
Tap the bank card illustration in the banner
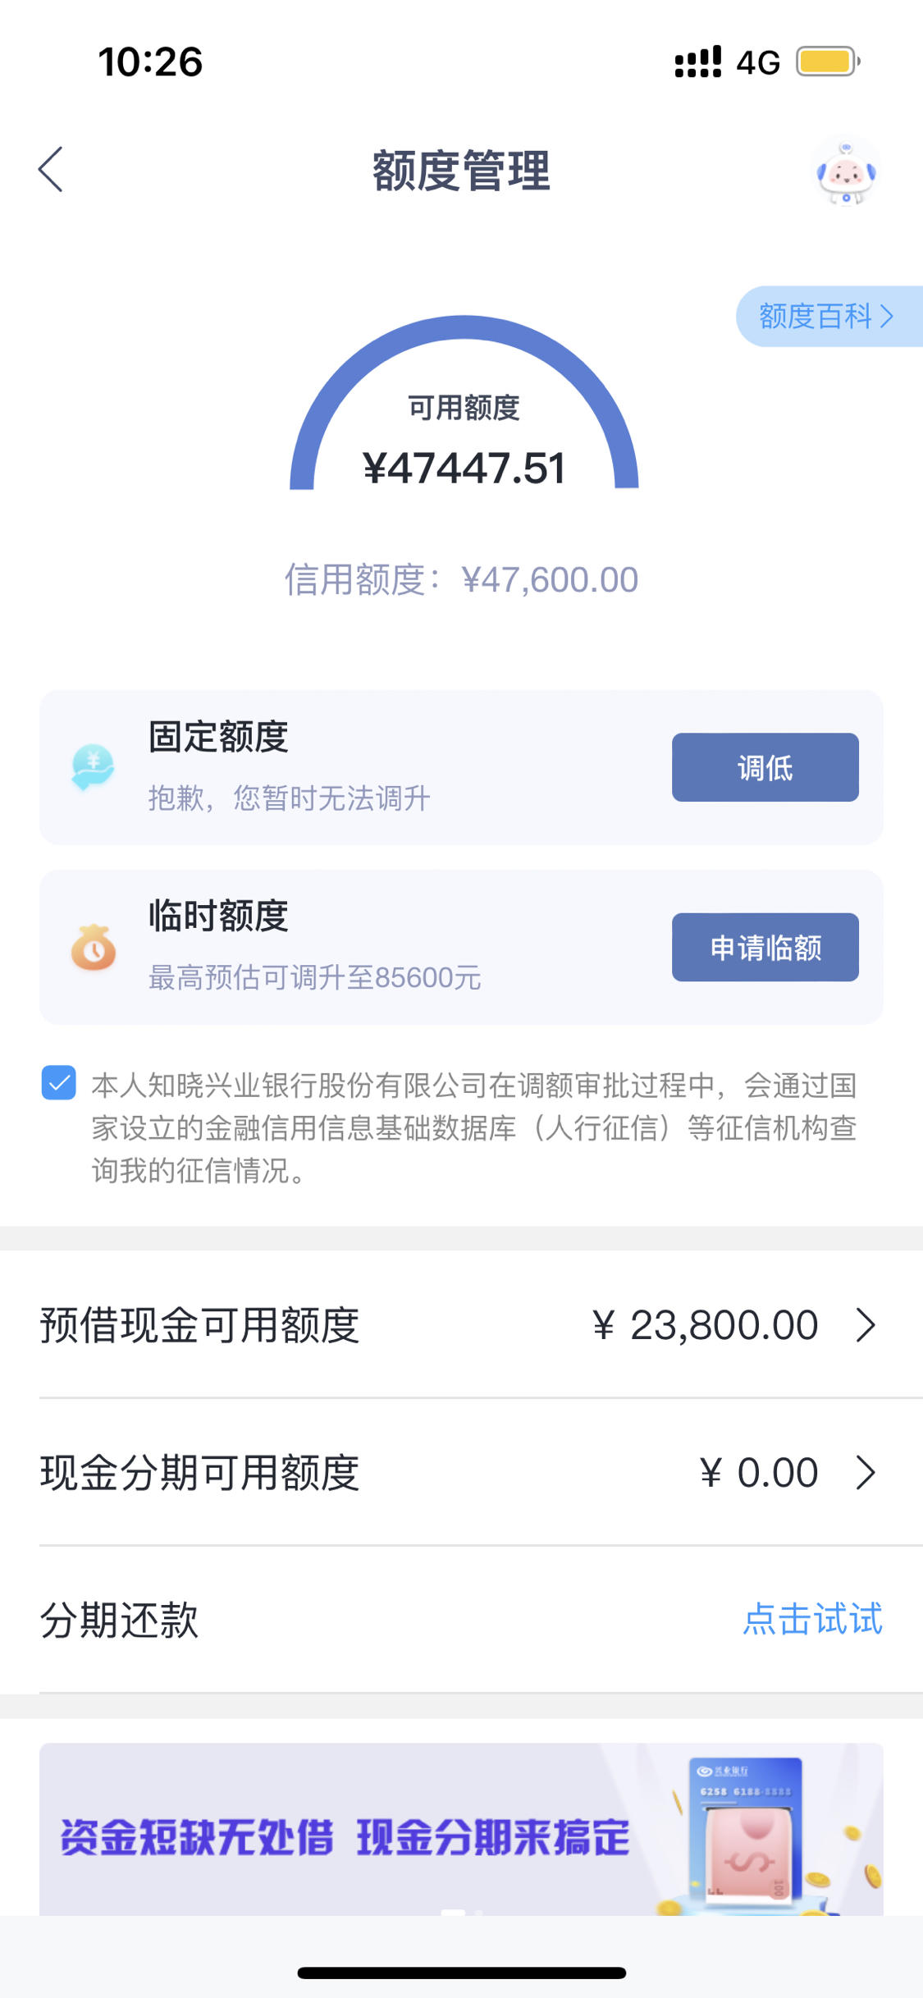[x=745, y=1828]
